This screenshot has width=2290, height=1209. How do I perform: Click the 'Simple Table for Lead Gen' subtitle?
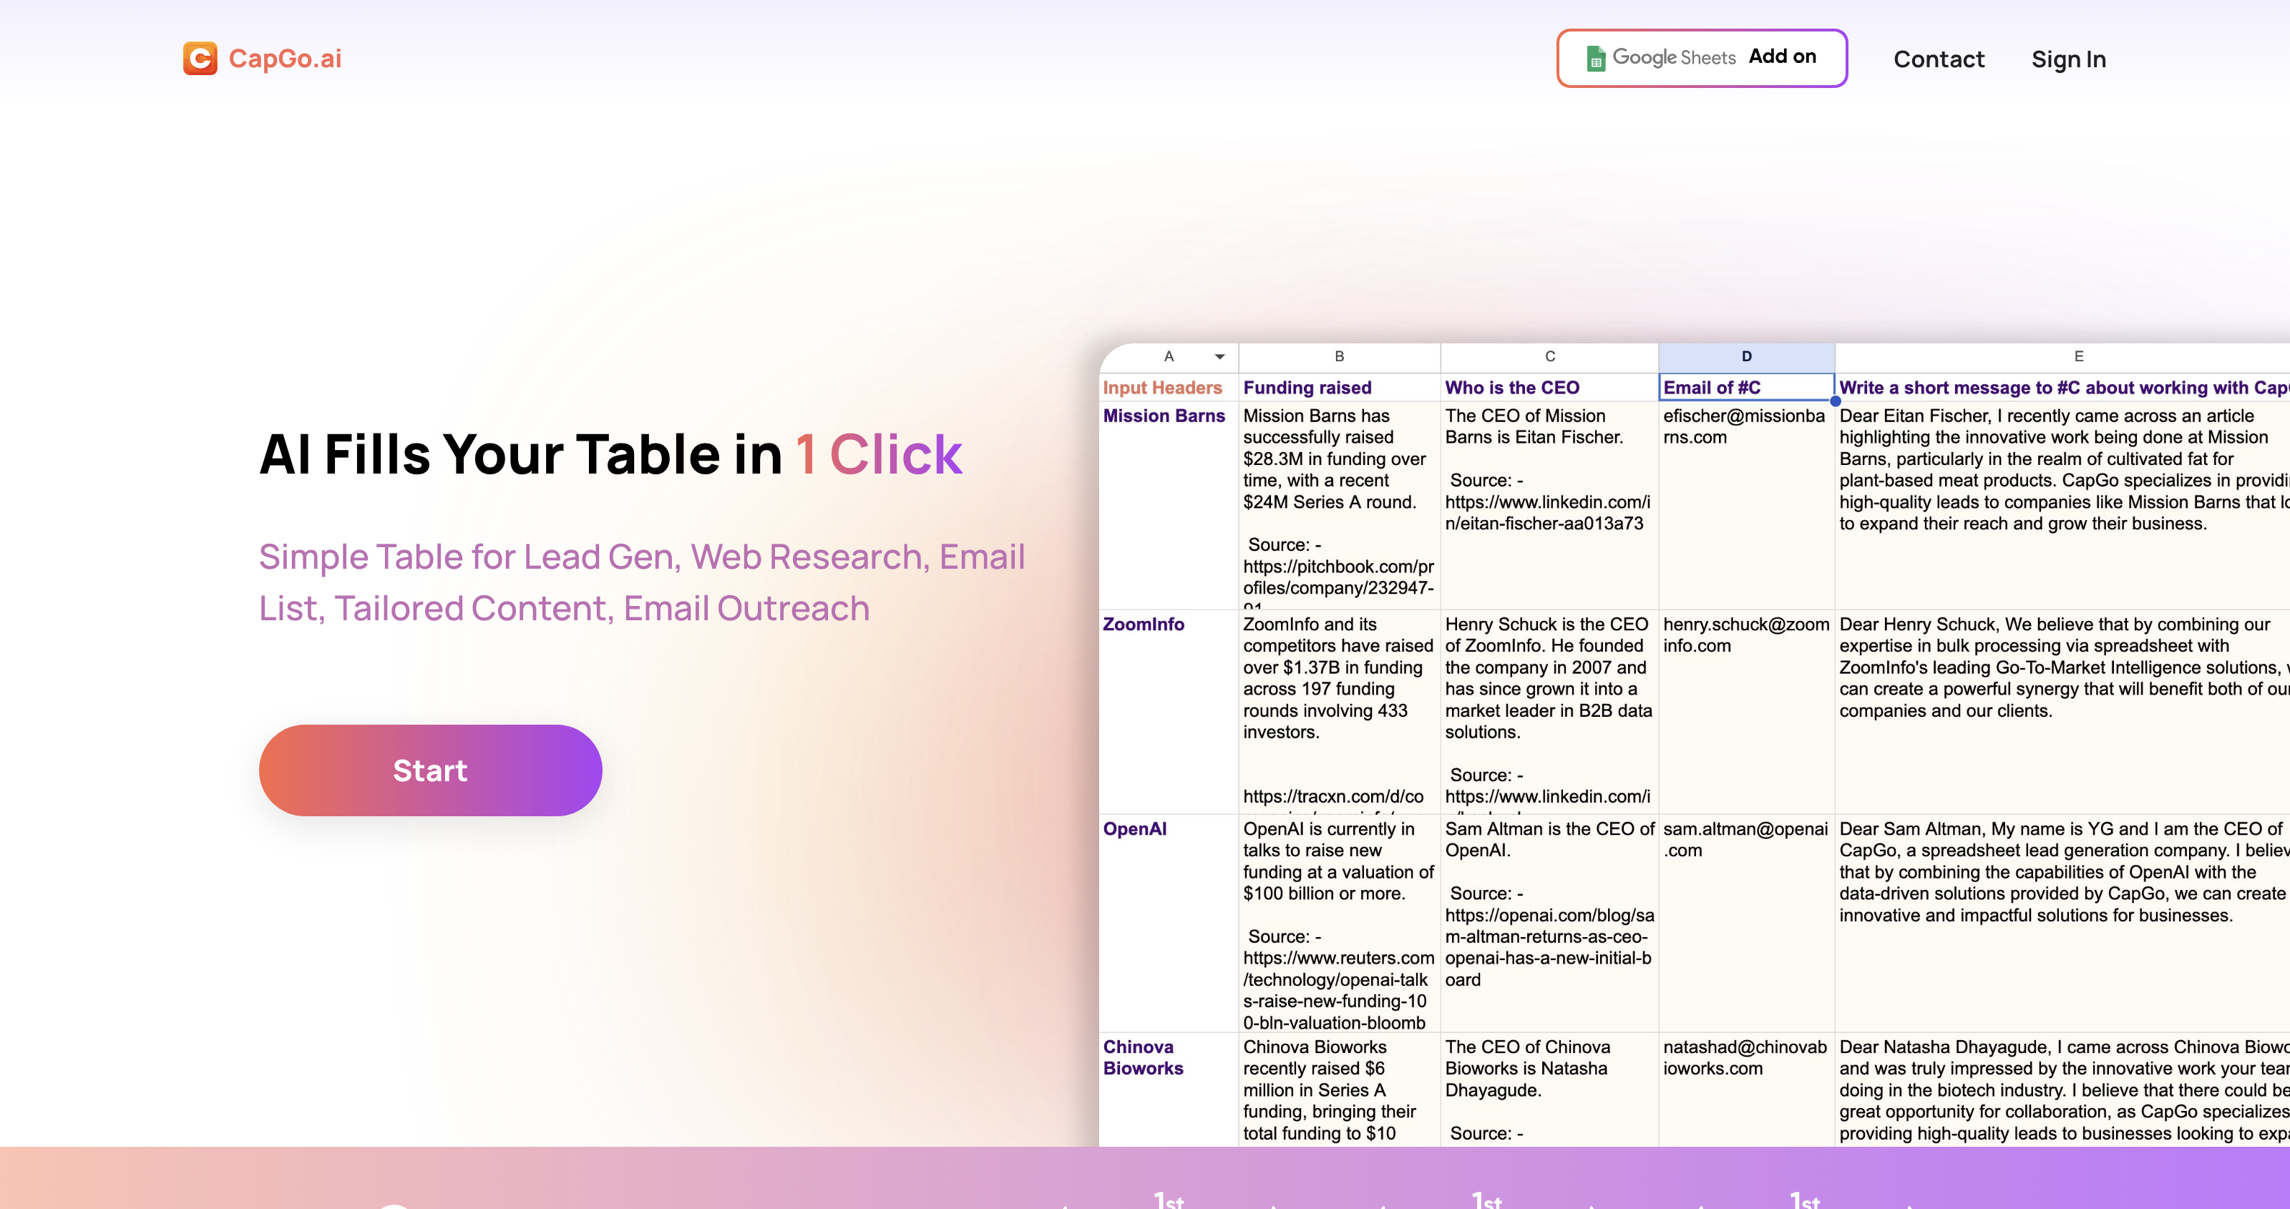pos(642,582)
